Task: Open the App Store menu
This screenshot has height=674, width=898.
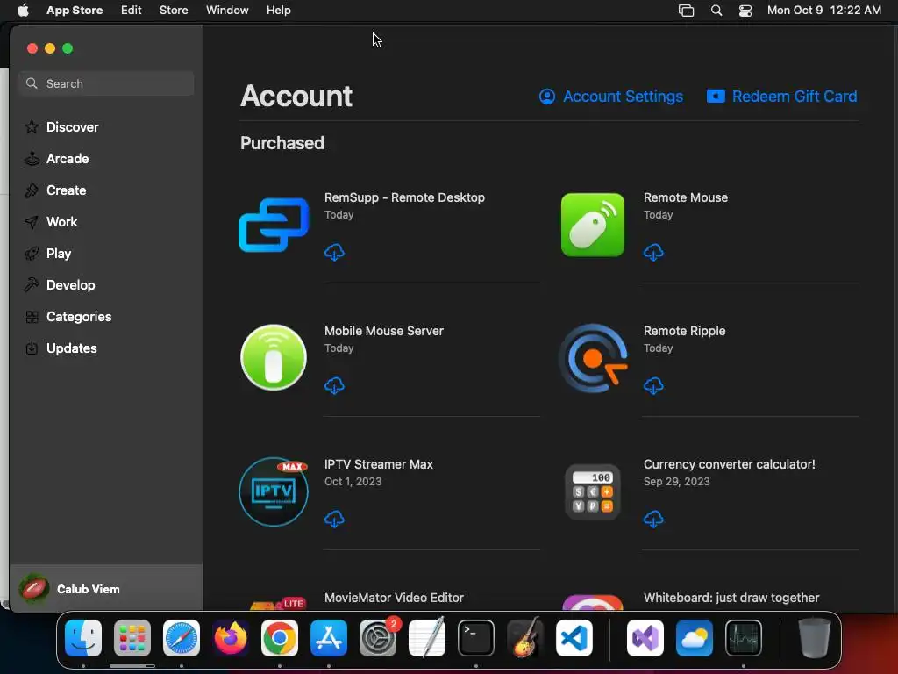Action: [x=75, y=11]
